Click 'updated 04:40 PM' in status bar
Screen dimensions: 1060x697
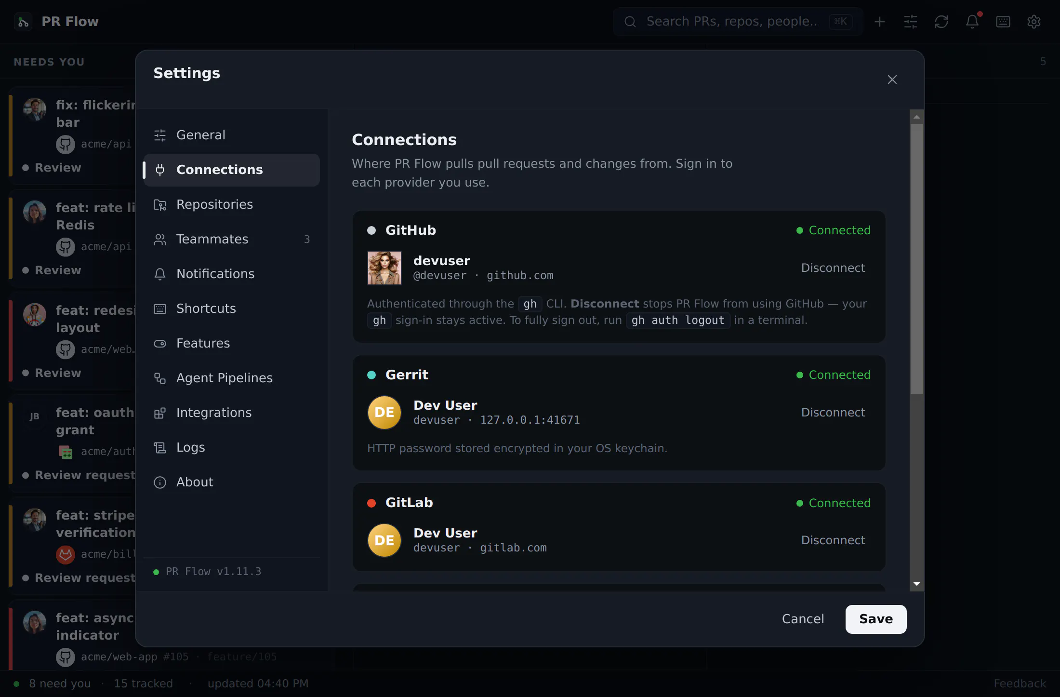[x=258, y=684]
